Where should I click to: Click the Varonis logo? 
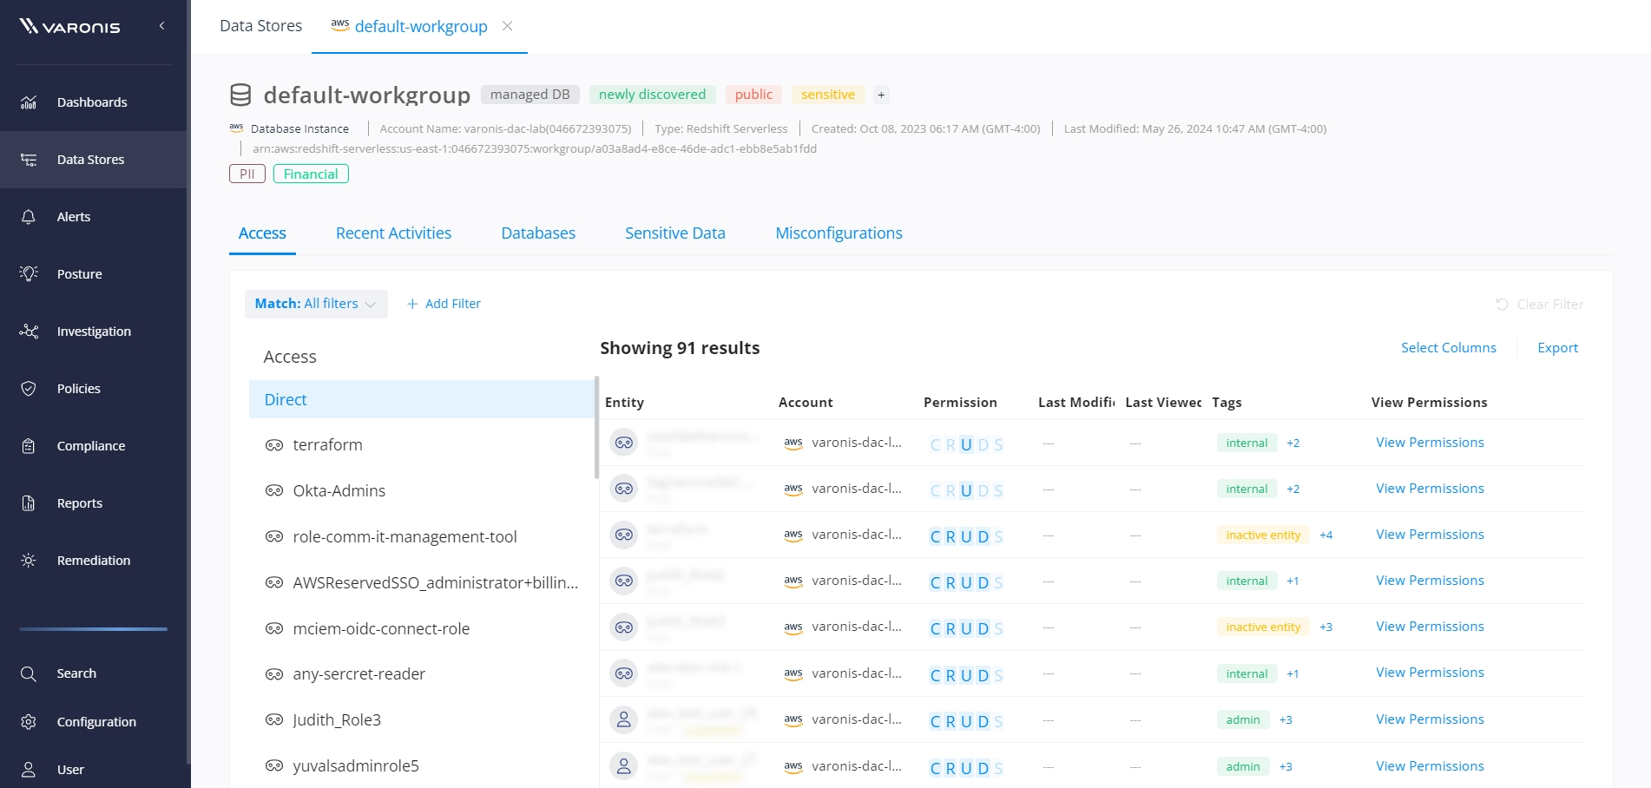click(70, 27)
